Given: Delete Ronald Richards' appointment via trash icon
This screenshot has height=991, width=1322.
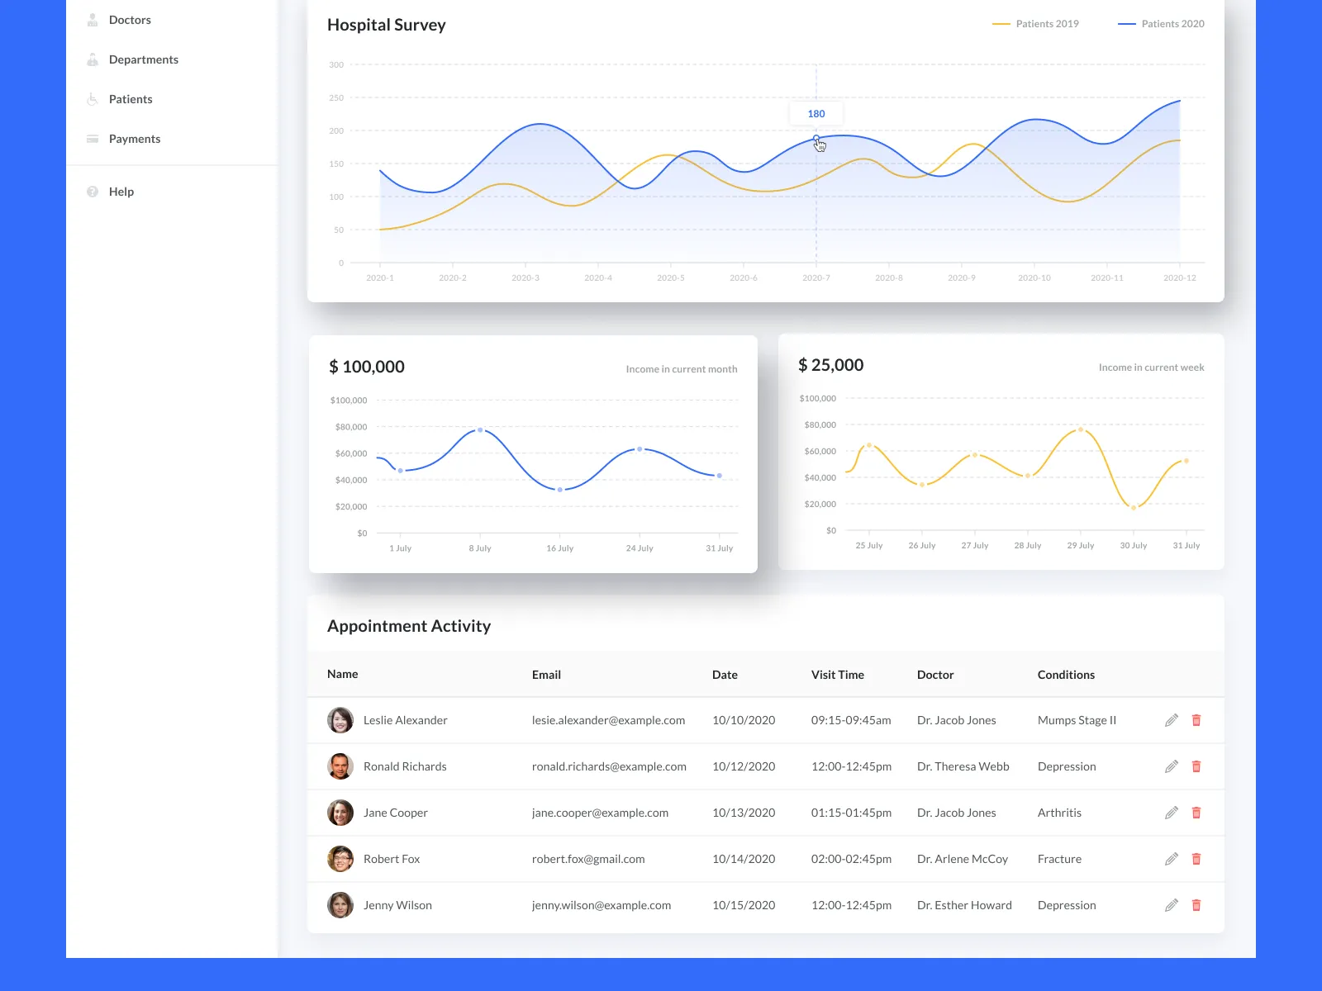Looking at the screenshot, I should (x=1196, y=766).
